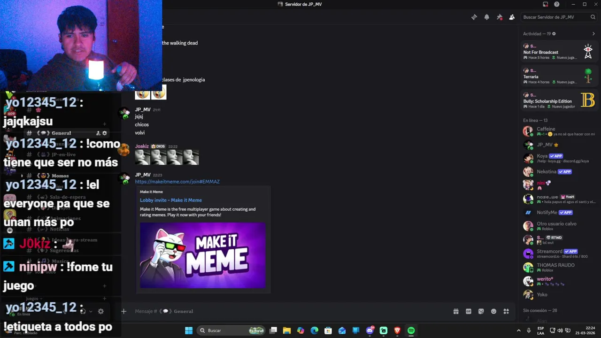Select member werito°
The height and width of the screenshot is (338, 601).
pos(559,281)
